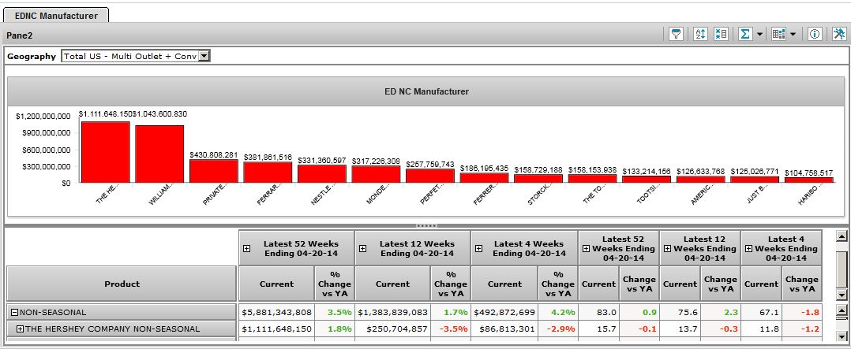
Task: Click the pane splitter handle below chart
Action: [425, 225]
